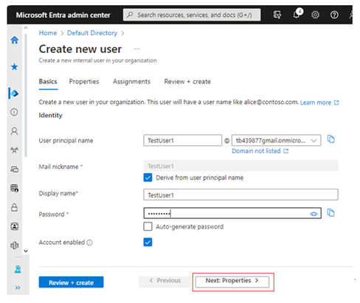The image size is (360, 303).
Task: Copy user principal name to clipboard
Action: click(x=330, y=139)
